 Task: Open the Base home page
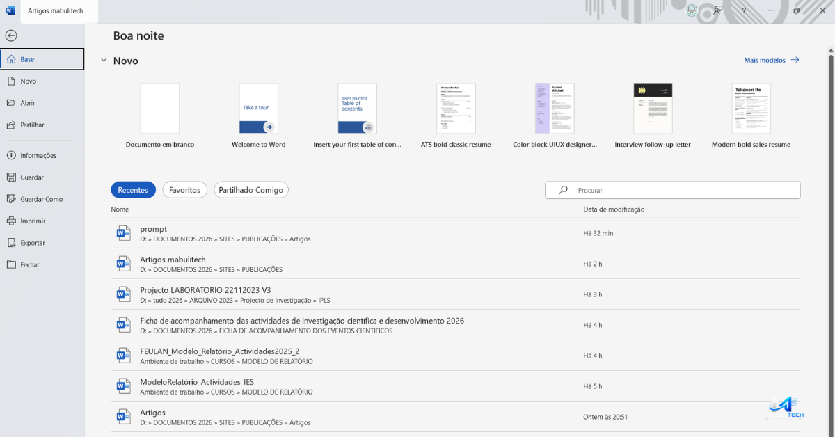42,59
